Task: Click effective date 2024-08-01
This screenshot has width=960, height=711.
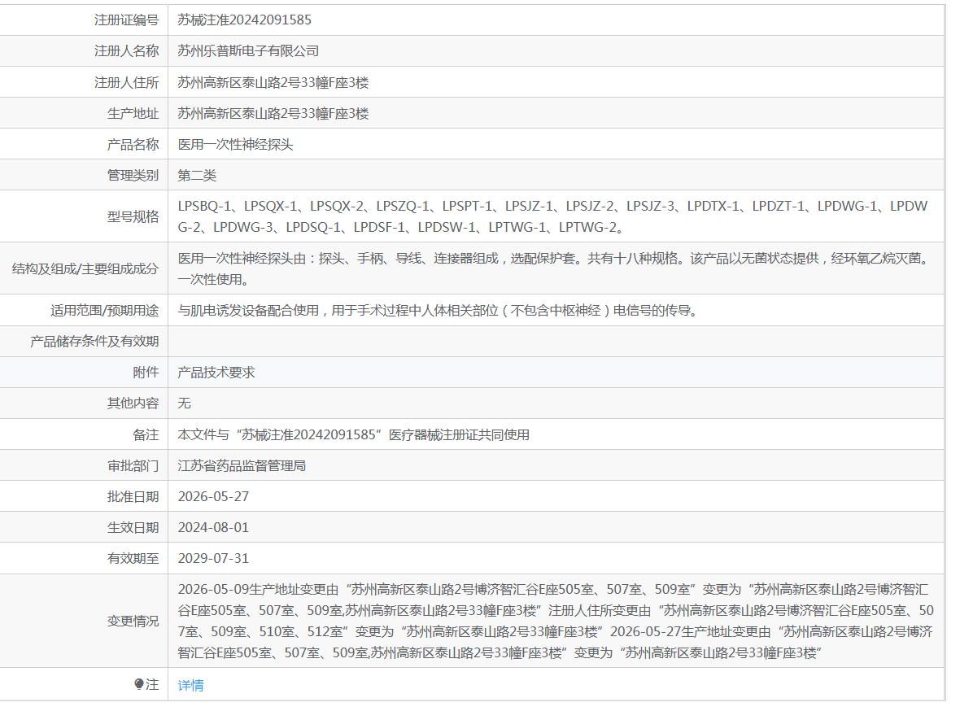Action: coord(213,527)
